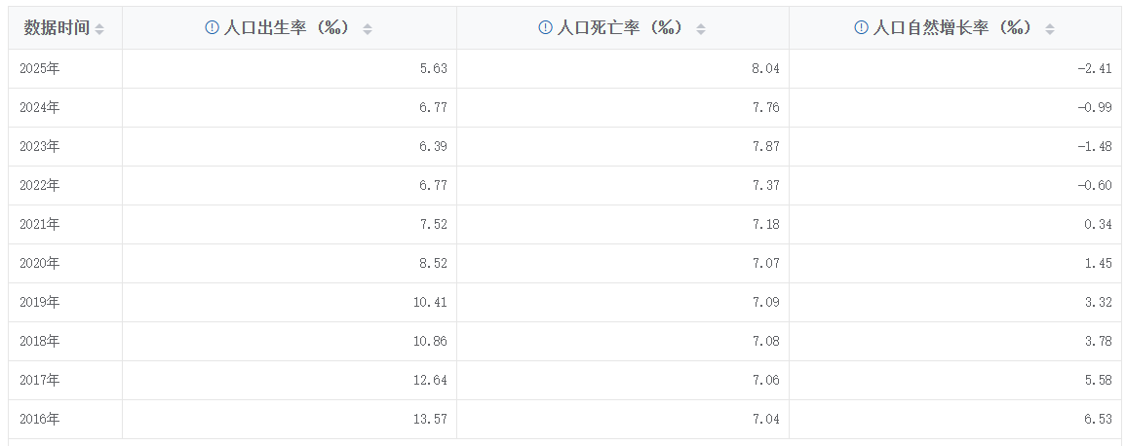Sort by 人口自然增长率 using sort arrows
Image resolution: width=1126 pixels, height=446 pixels.
[1050, 28]
